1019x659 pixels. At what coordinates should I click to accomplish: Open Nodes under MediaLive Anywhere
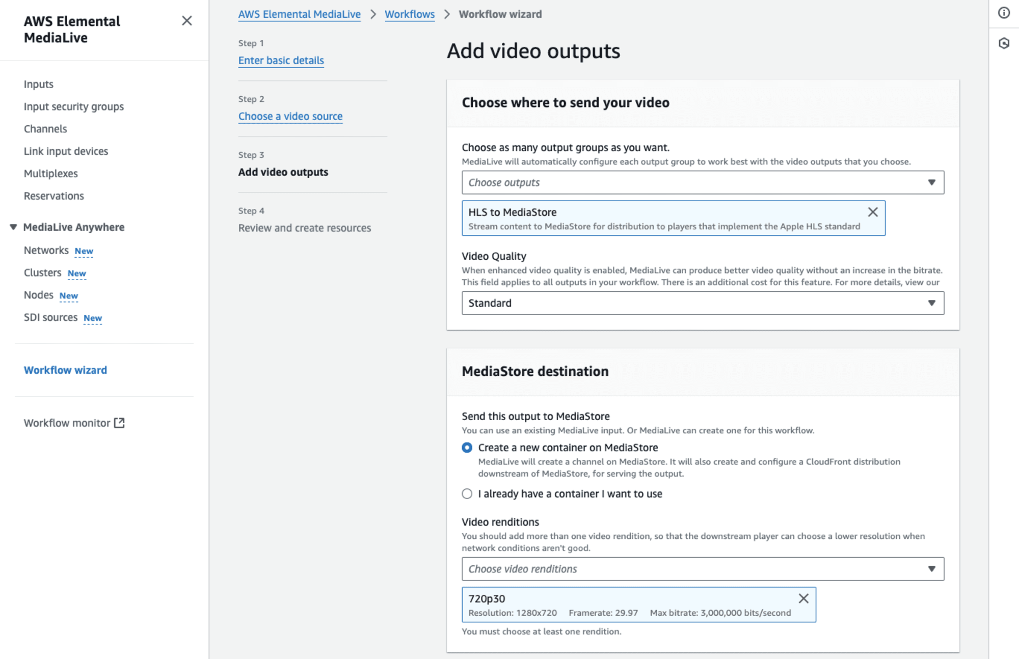(39, 295)
